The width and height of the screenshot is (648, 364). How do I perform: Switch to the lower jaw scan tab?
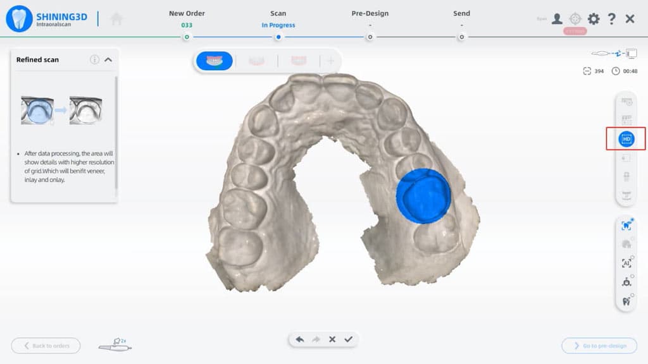[x=256, y=61]
